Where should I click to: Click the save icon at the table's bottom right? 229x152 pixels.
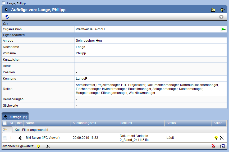coord(222,146)
